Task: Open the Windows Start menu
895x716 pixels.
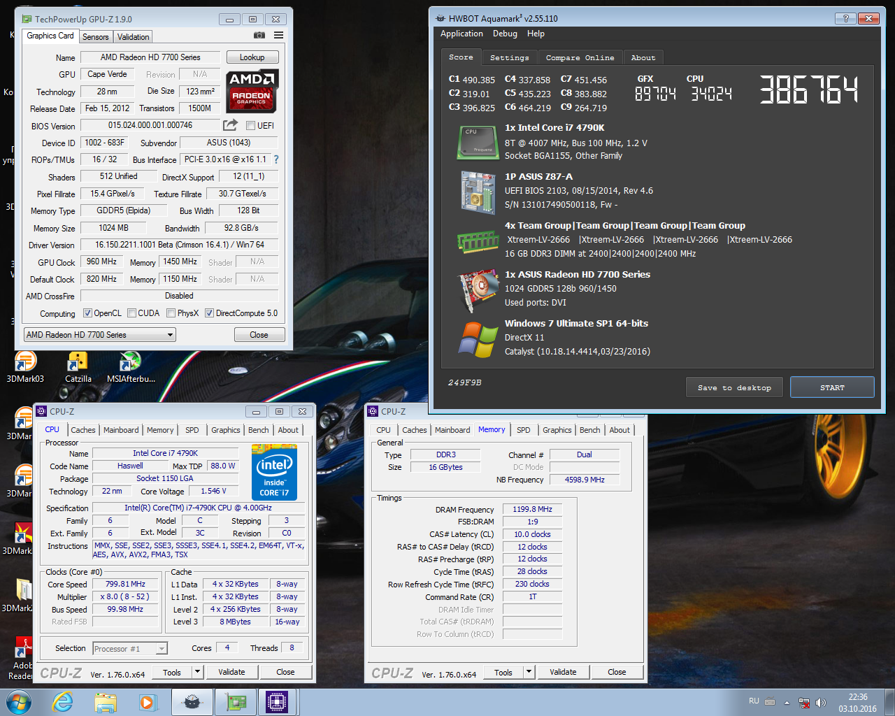Action: [18, 702]
